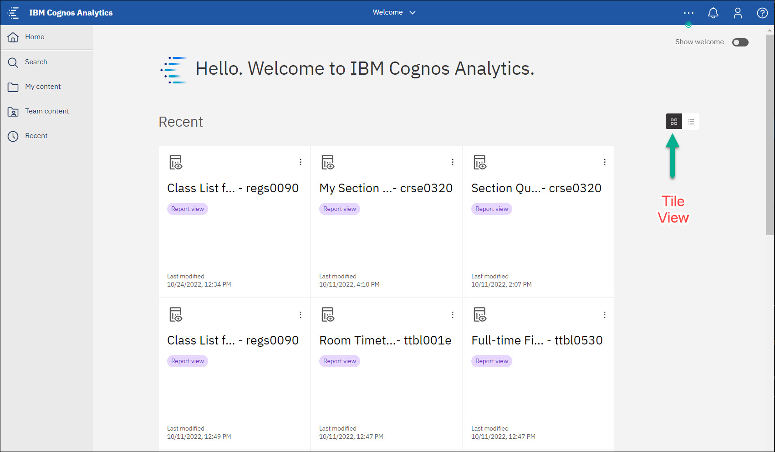Click the 'Recent' section heading
The height and width of the screenshot is (452, 775).
pyautogui.click(x=181, y=122)
